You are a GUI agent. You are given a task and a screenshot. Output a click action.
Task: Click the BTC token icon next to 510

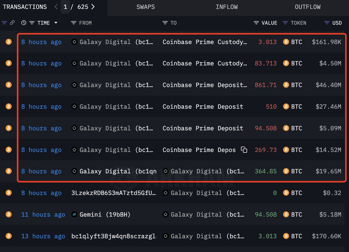tap(286, 106)
